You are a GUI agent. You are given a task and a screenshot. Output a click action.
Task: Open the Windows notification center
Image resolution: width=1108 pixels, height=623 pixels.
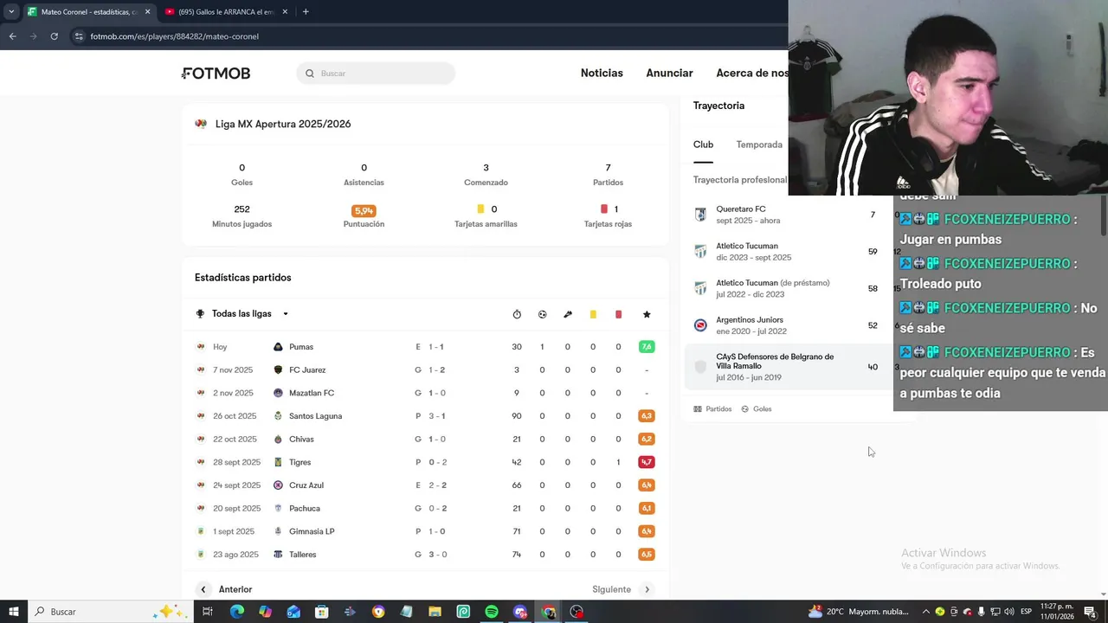click(1090, 612)
